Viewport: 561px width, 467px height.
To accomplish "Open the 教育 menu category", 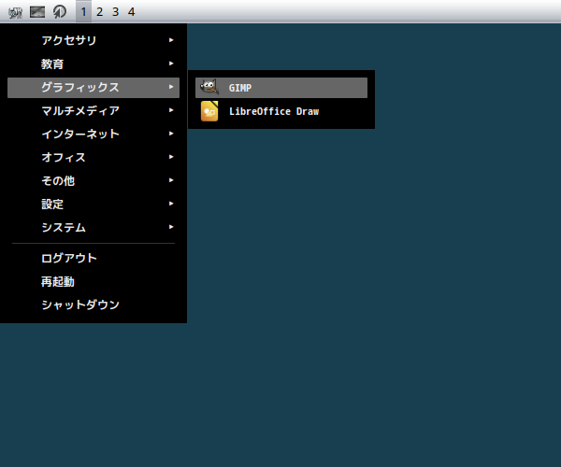I will point(93,64).
